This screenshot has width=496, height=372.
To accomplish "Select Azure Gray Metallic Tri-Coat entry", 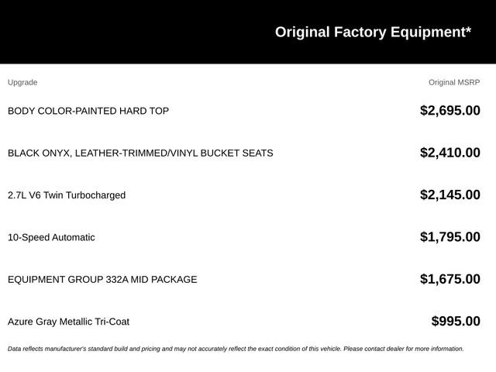I will (68, 322).
